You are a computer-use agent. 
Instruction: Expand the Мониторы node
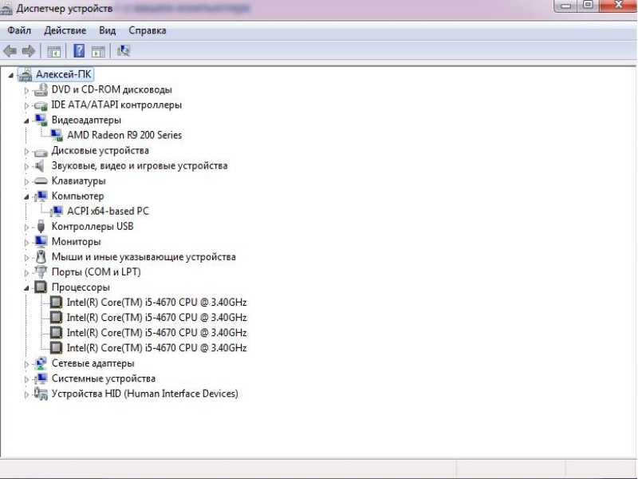click(x=26, y=243)
